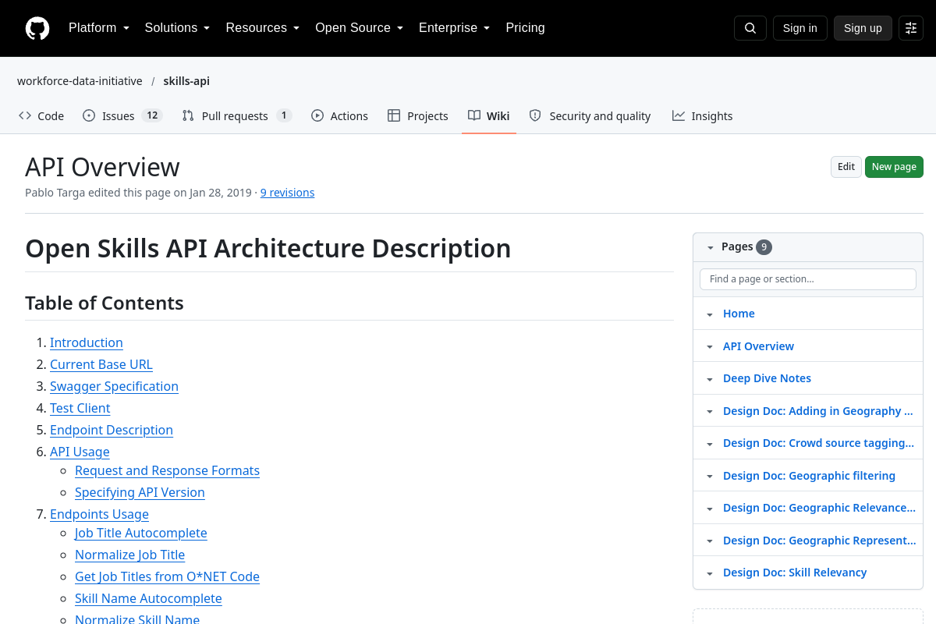Open search via magnifier icon
936x624 pixels.
pos(750,28)
